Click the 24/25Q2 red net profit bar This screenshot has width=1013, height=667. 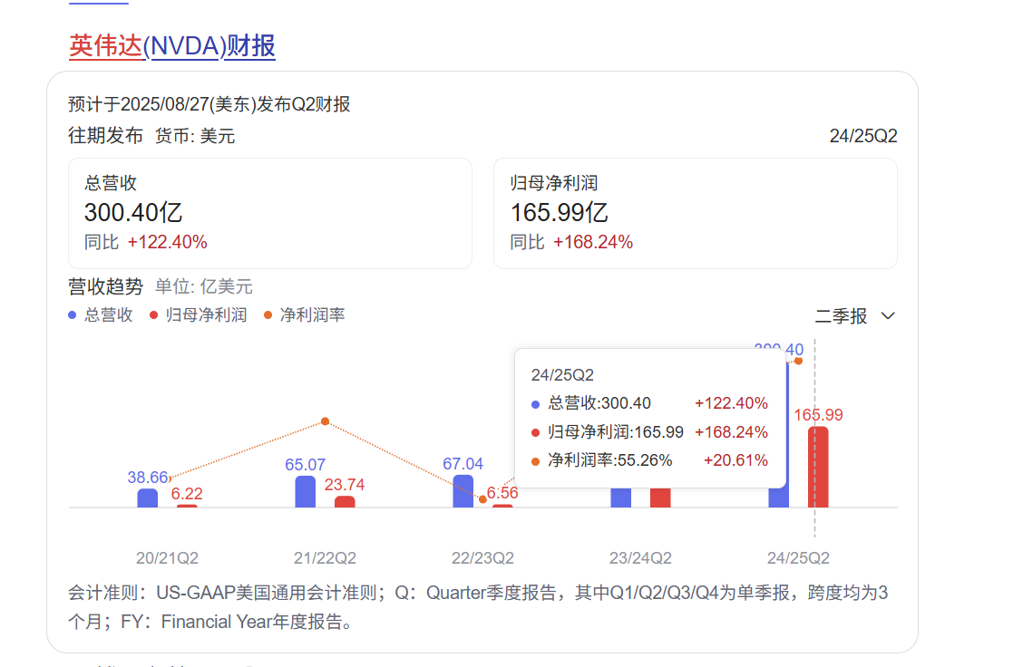pyautogui.click(x=818, y=467)
